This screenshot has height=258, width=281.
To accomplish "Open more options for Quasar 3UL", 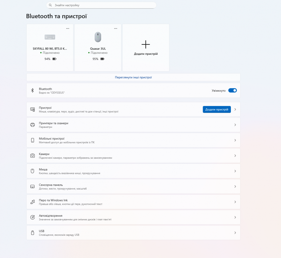I will click(116, 29).
